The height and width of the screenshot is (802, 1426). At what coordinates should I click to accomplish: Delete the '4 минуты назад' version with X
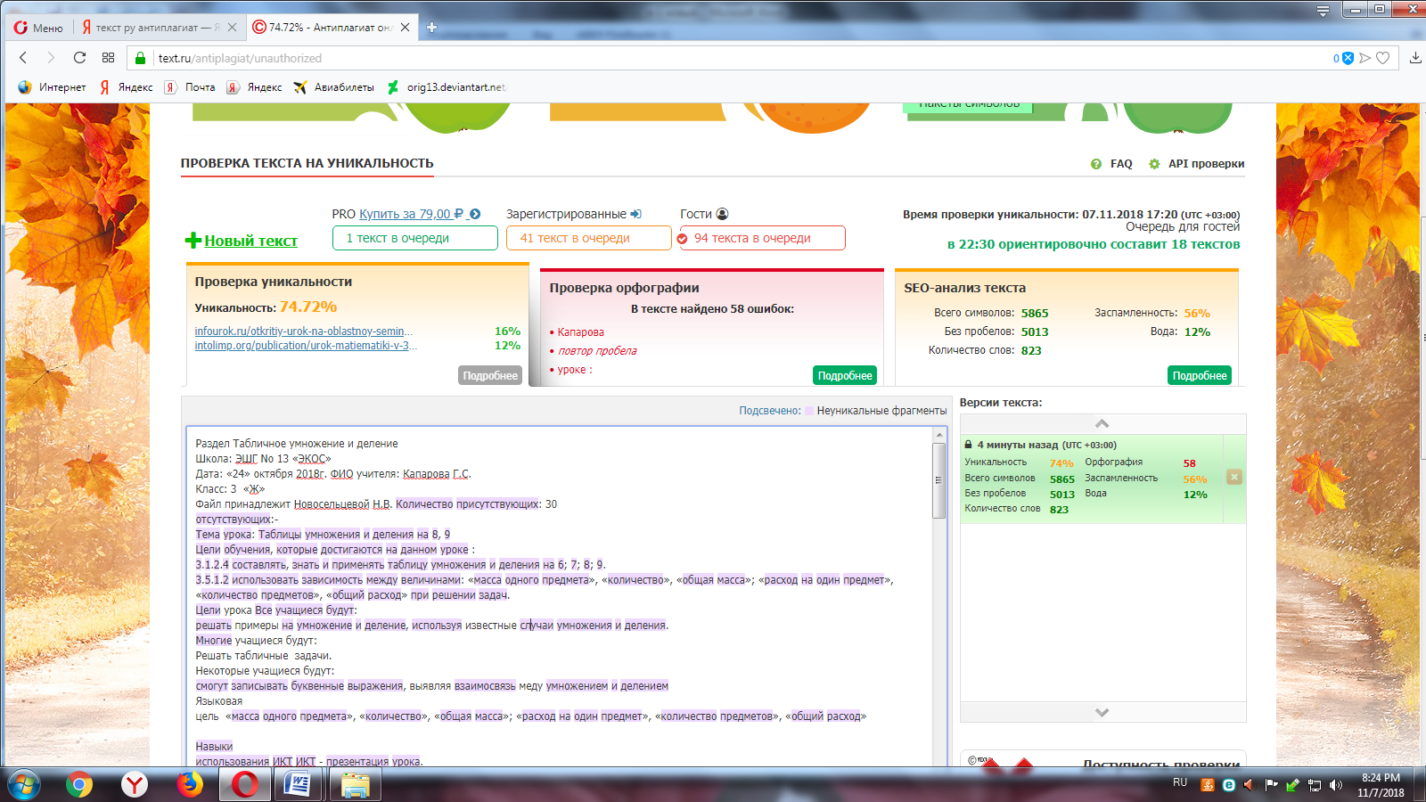coord(1234,477)
